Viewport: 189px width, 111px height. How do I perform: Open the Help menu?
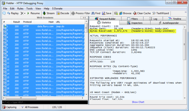point(47,9)
